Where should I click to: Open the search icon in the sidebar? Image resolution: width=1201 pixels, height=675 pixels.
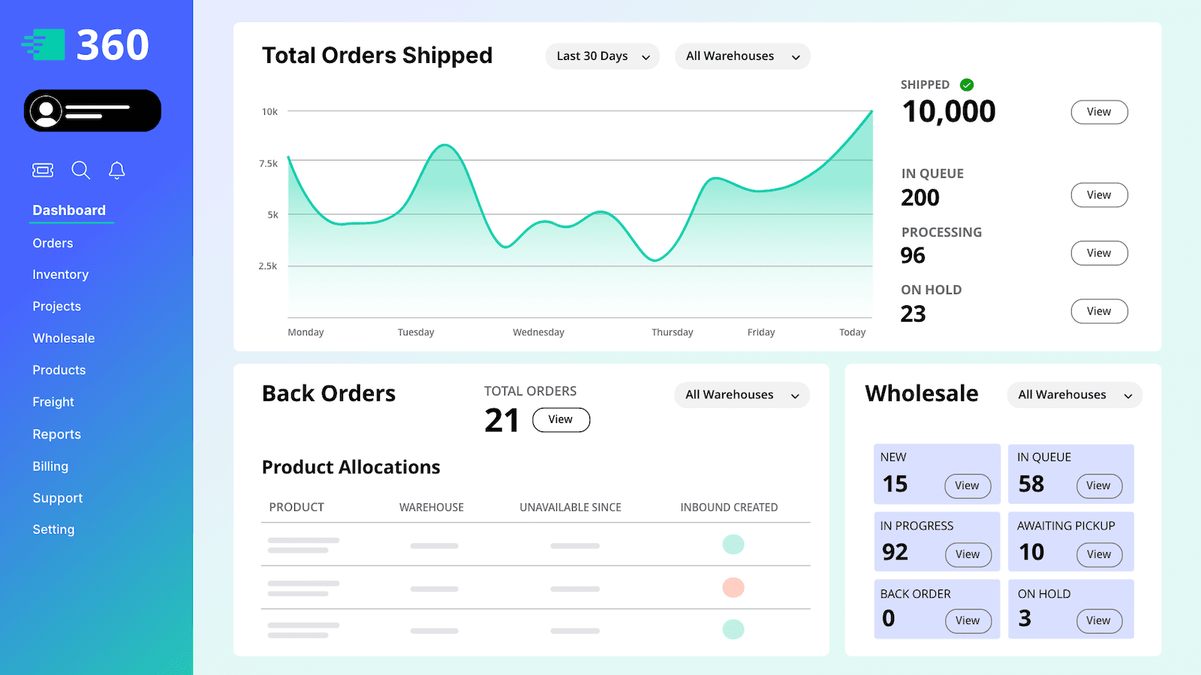click(80, 170)
